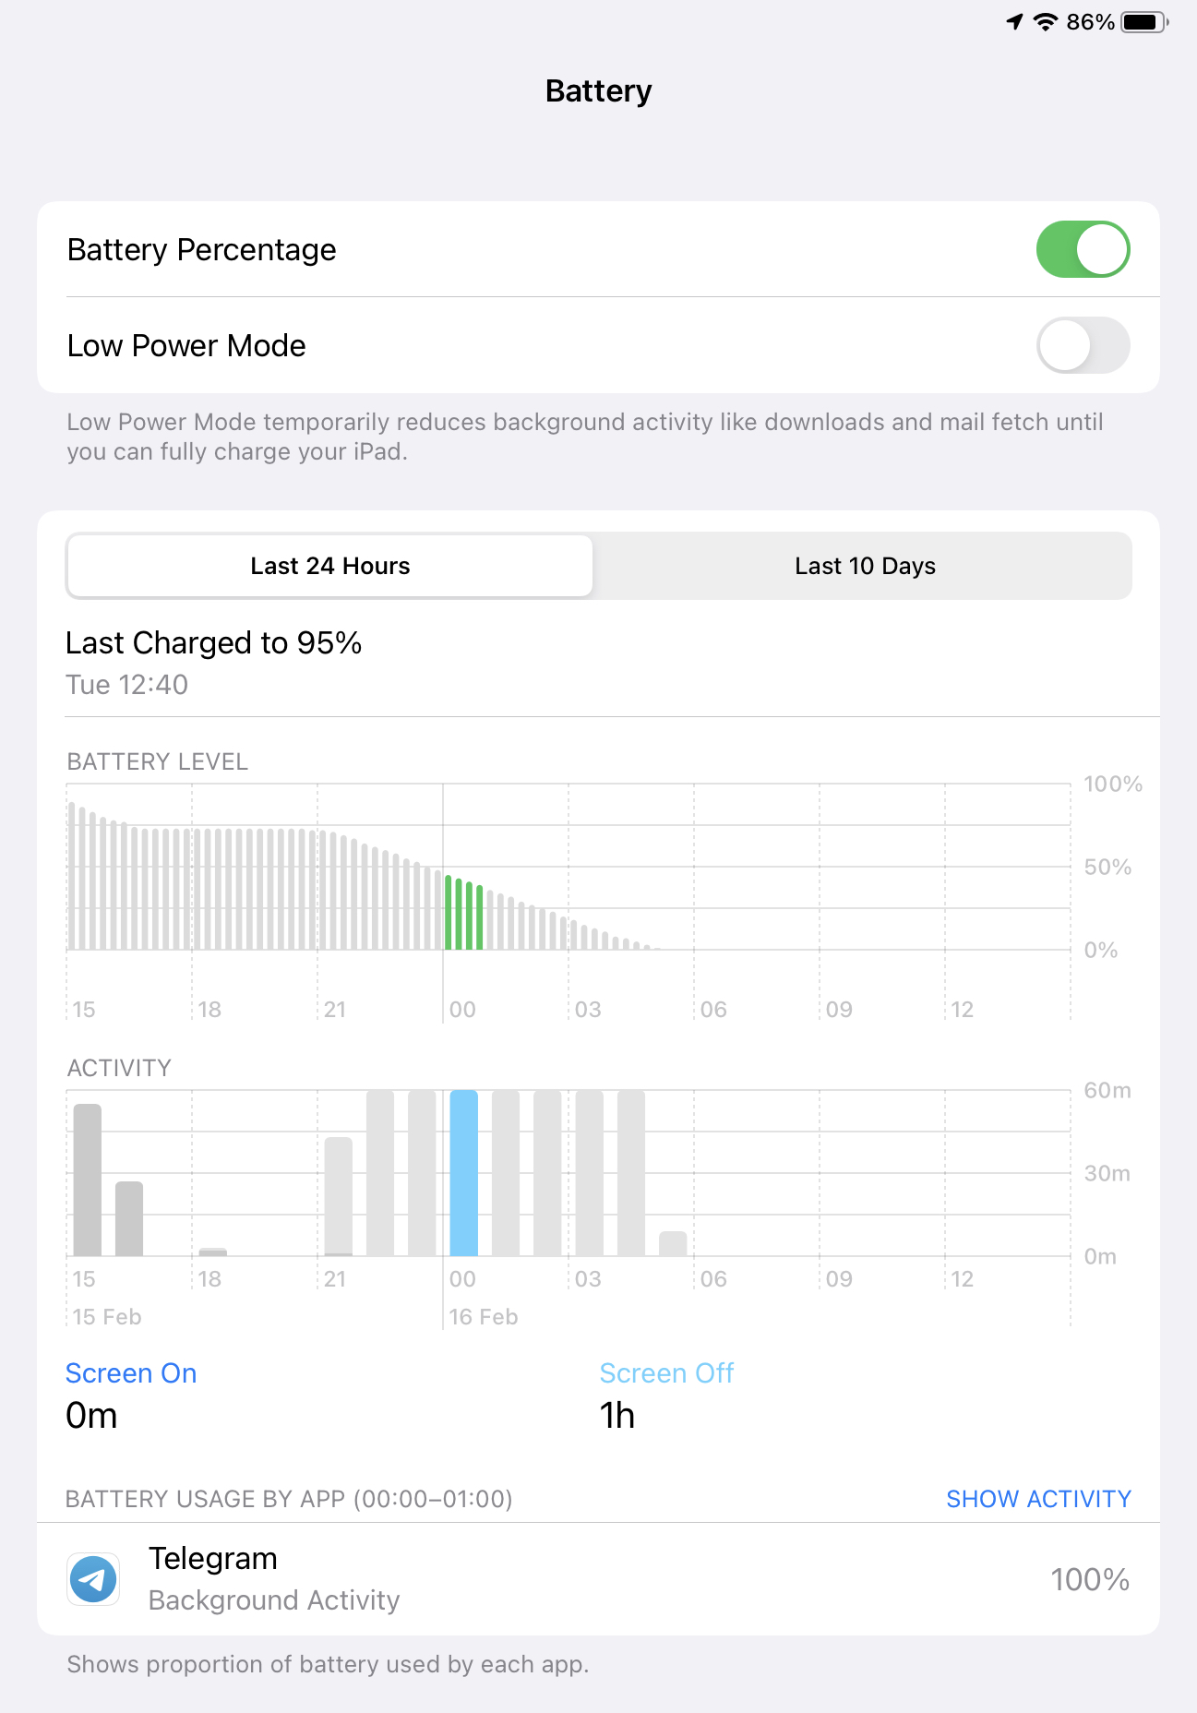Image resolution: width=1197 pixels, height=1713 pixels.
Task: Tap Telegram's 100% usage value
Action: click(x=1090, y=1579)
